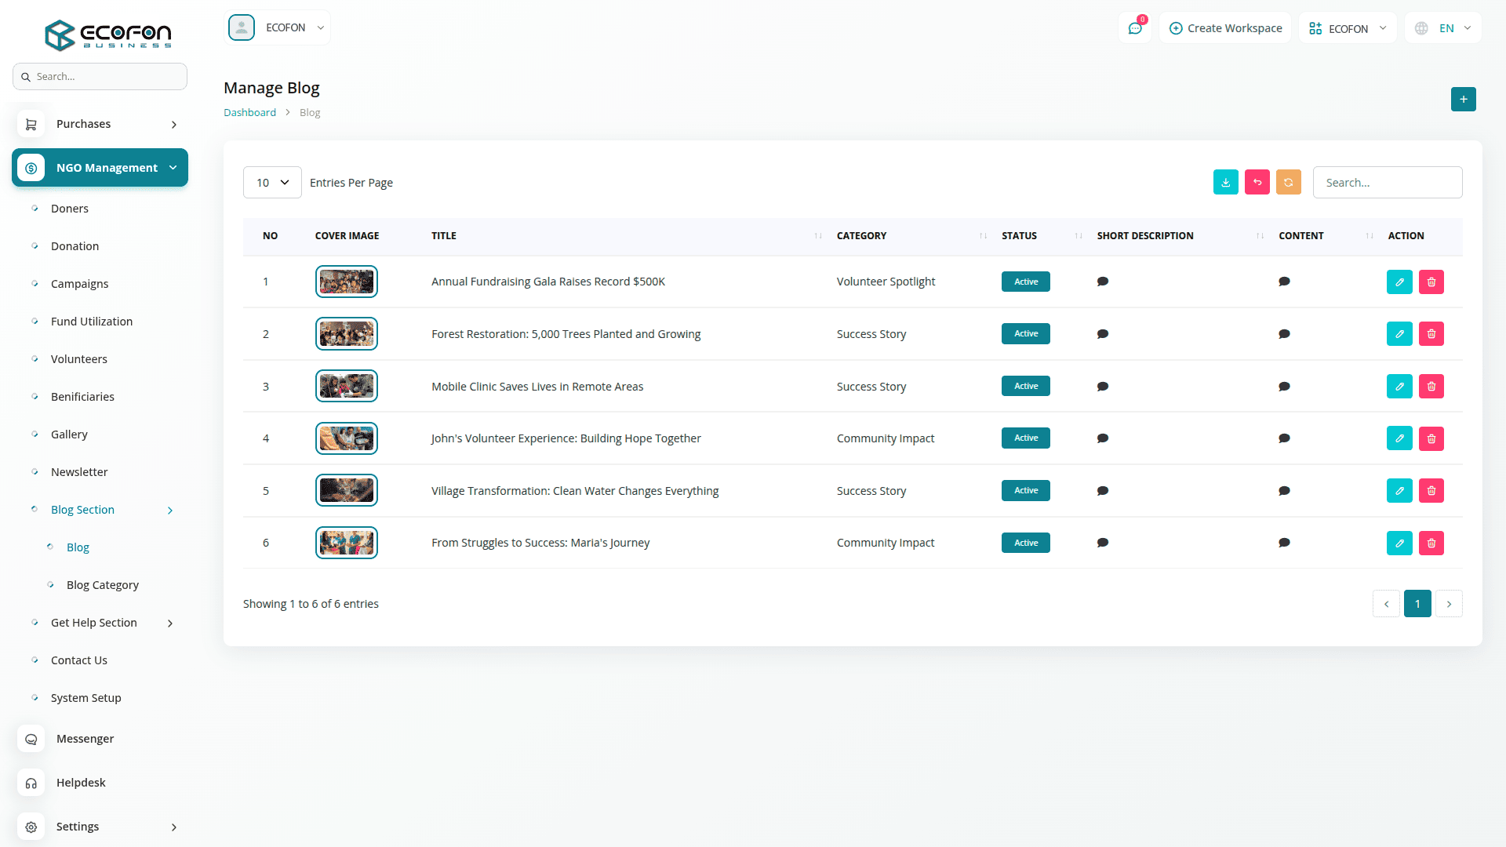Open Blog Category in the sidebar
The image size is (1506, 847).
pyautogui.click(x=103, y=585)
